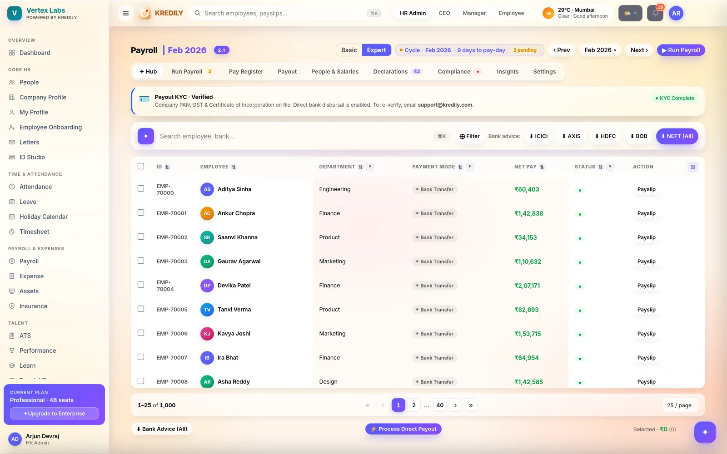Open the Hub tab
The image size is (727, 454).
[148, 72]
